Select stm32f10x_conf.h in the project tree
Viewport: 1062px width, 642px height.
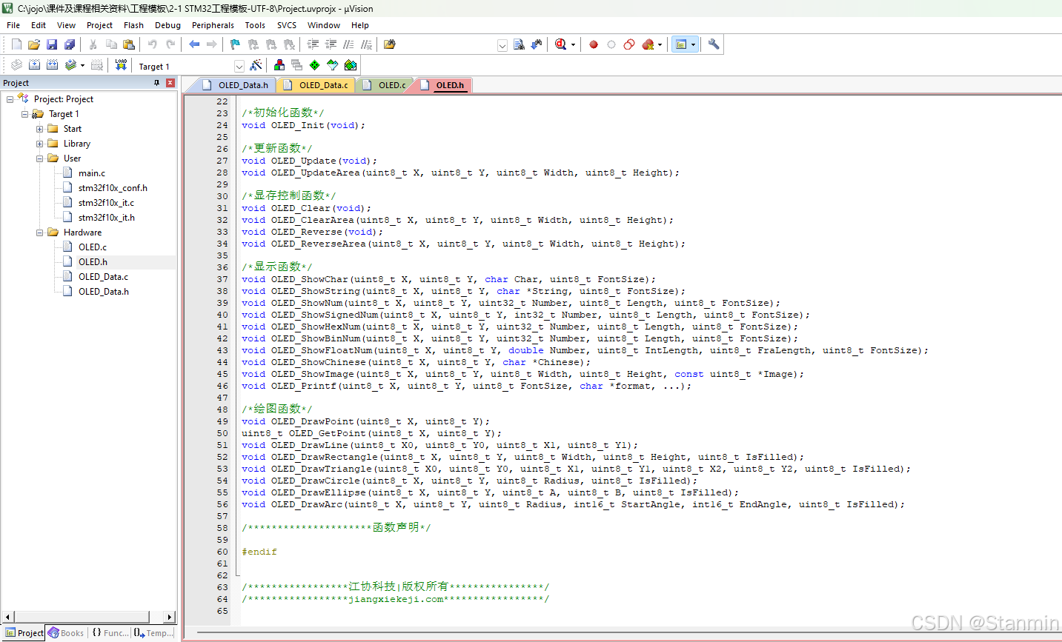point(113,188)
